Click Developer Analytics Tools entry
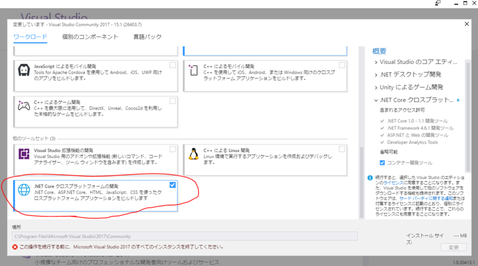Screen dimensions: 478x266 tap(412, 143)
